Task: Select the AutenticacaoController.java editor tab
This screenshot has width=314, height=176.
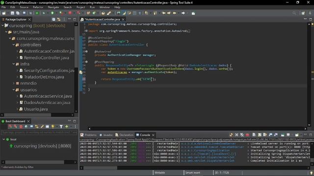Action: (x=102, y=20)
